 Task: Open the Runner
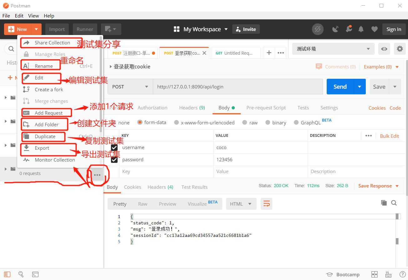pyautogui.click(x=85, y=29)
